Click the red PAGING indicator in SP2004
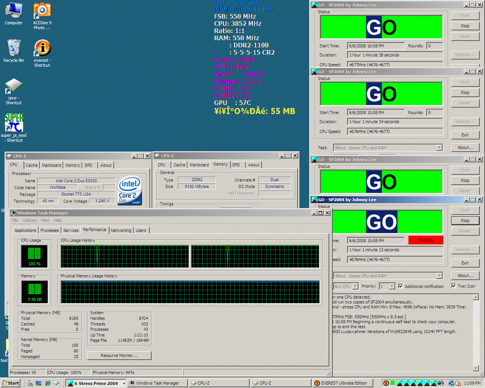 point(426,240)
